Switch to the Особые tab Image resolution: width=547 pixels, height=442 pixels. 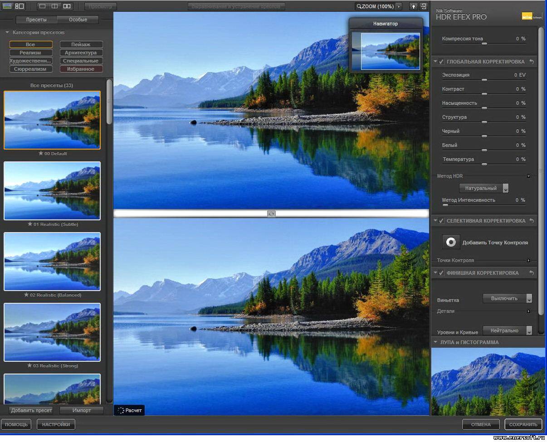click(78, 19)
